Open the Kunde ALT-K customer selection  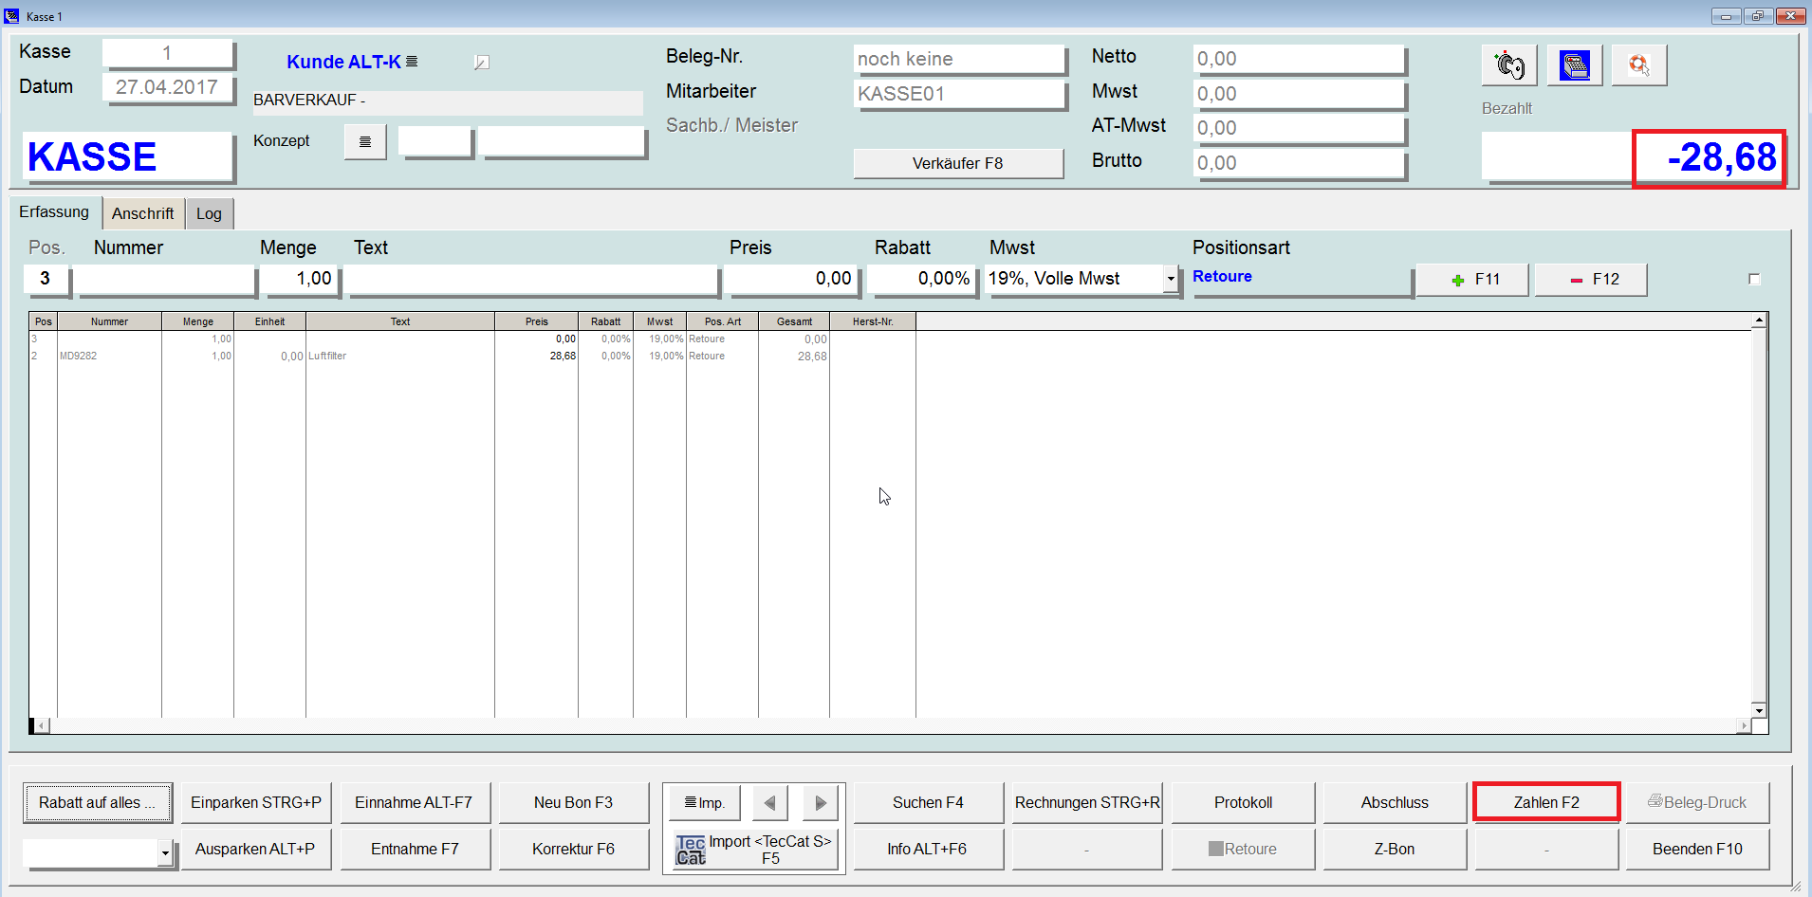[352, 62]
